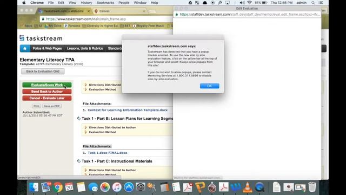
Task: Open Messages from the Dock
Action: [93, 187]
